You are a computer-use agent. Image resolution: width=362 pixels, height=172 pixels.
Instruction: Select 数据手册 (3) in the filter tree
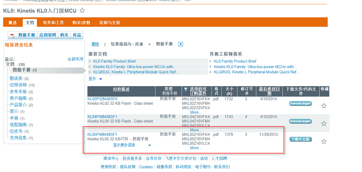(25, 70)
